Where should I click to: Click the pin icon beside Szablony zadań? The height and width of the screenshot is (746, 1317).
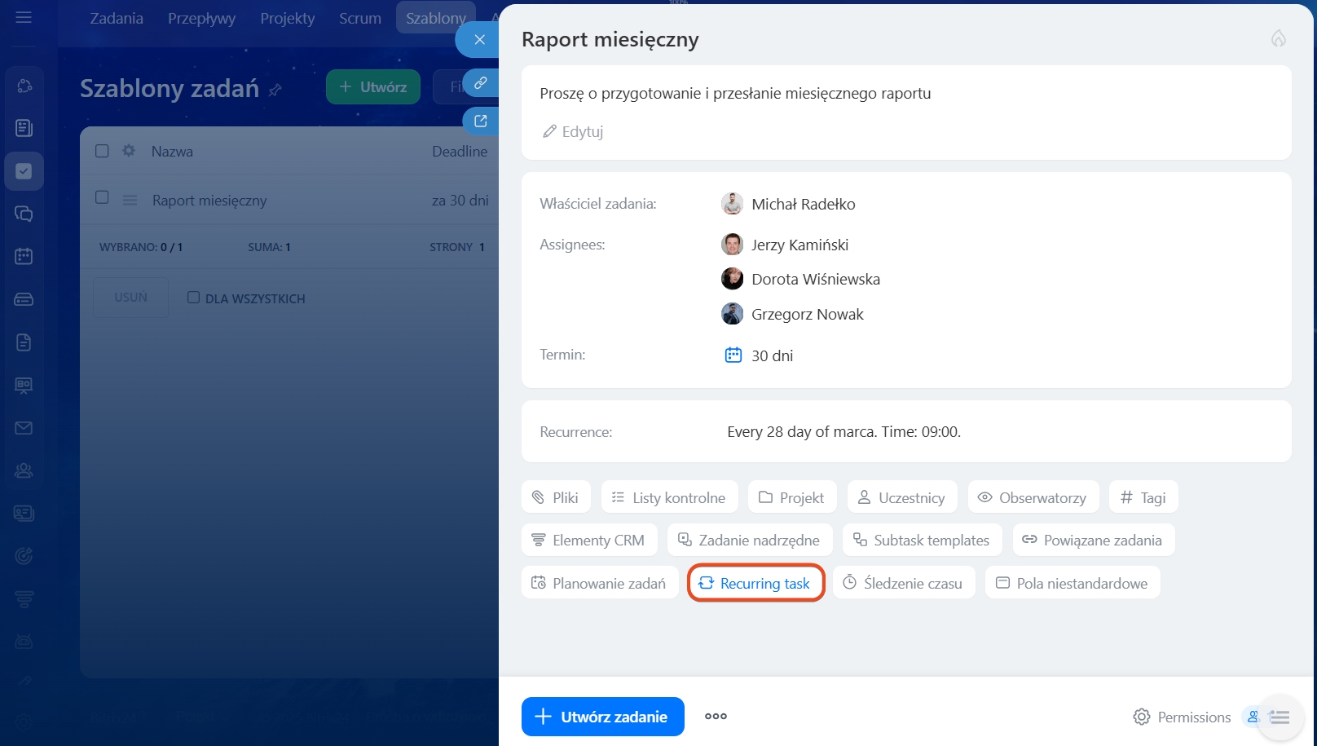point(275,90)
